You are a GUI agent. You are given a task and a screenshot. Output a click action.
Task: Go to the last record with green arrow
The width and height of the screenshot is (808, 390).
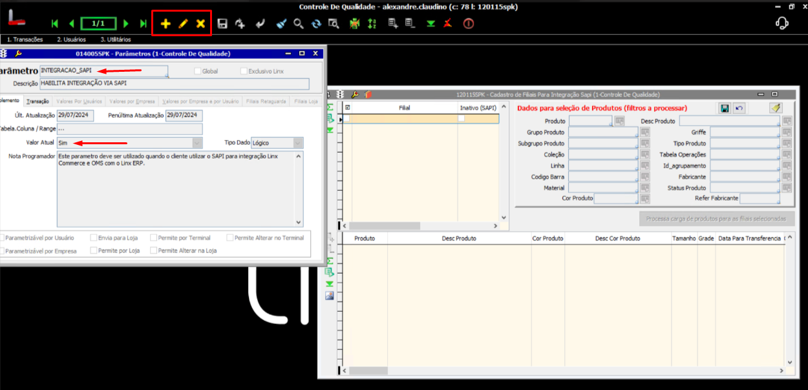coord(144,24)
